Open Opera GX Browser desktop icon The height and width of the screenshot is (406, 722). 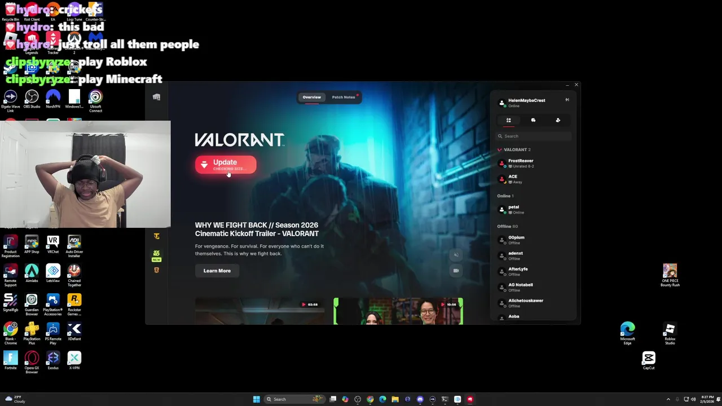(32, 363)
